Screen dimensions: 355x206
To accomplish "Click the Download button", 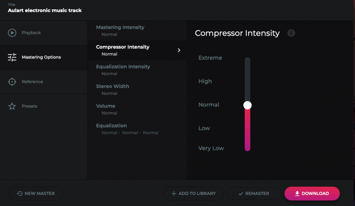I will coord(312,194).
